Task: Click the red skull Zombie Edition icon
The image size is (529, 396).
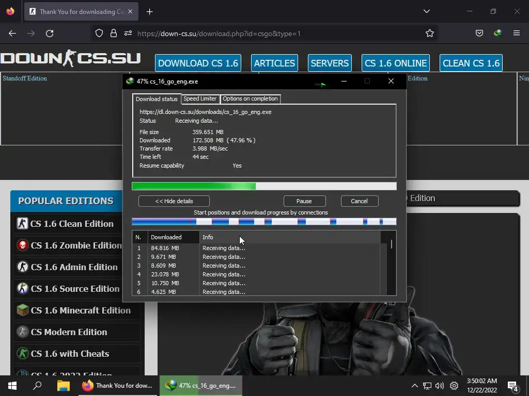Action: (22, 245)
